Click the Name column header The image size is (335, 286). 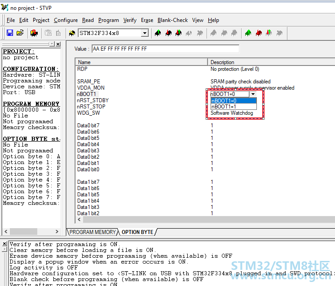click(141, 62)
